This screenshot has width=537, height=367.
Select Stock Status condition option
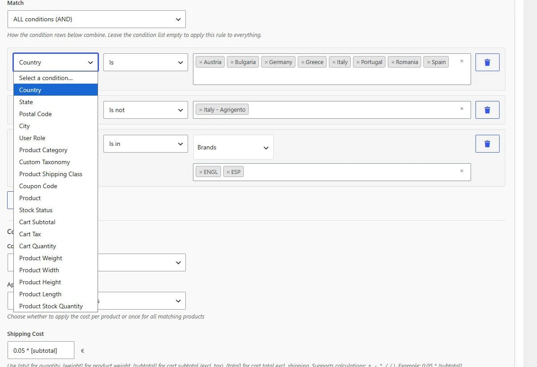tap(56, 210)
